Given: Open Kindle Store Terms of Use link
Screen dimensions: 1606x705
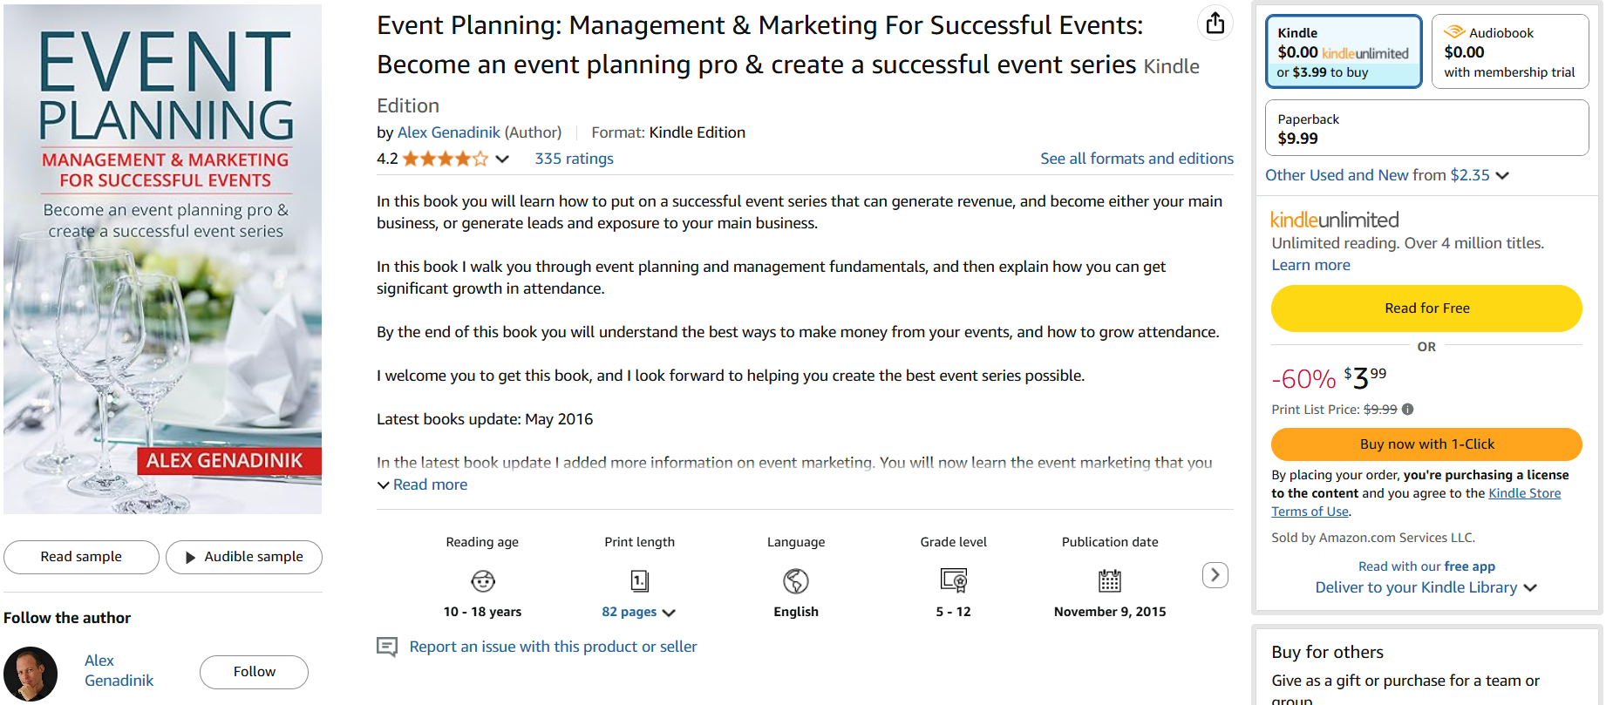Looking at the screenshot, I should tap(1416, 502).
